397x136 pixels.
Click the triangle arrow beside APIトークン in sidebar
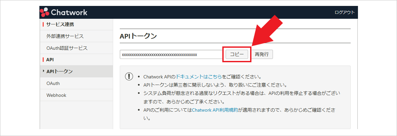pyautogui.click(x=44, y=71)
